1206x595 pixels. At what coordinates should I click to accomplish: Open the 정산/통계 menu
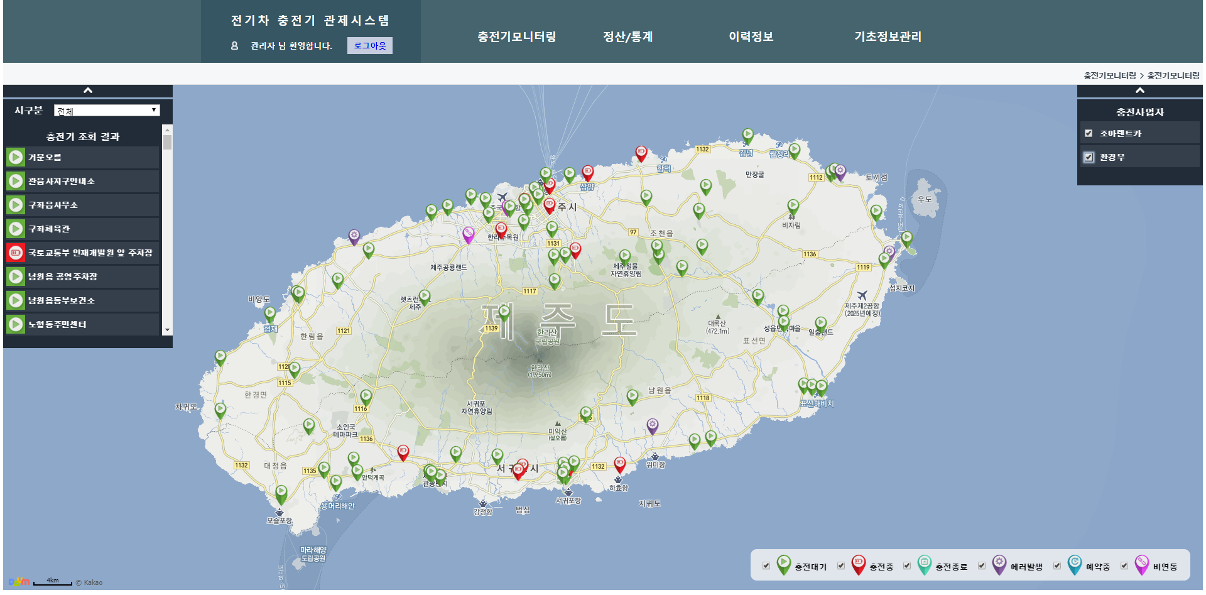(627, 36)
